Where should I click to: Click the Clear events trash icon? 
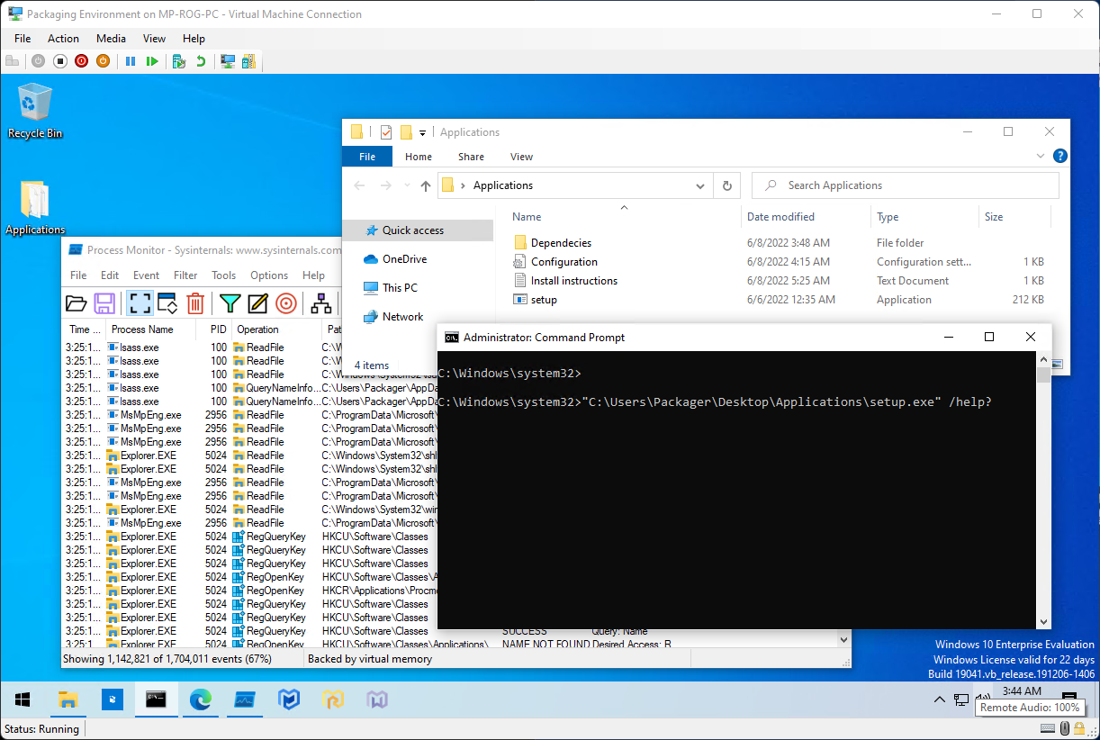195,303
